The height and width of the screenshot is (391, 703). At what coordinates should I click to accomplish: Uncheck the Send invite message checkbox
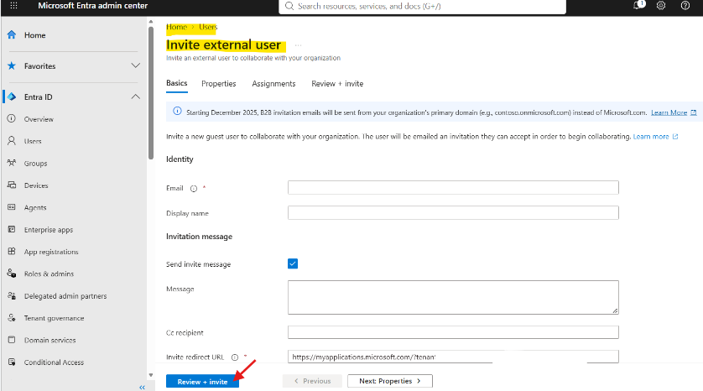[x=293, y=263]
